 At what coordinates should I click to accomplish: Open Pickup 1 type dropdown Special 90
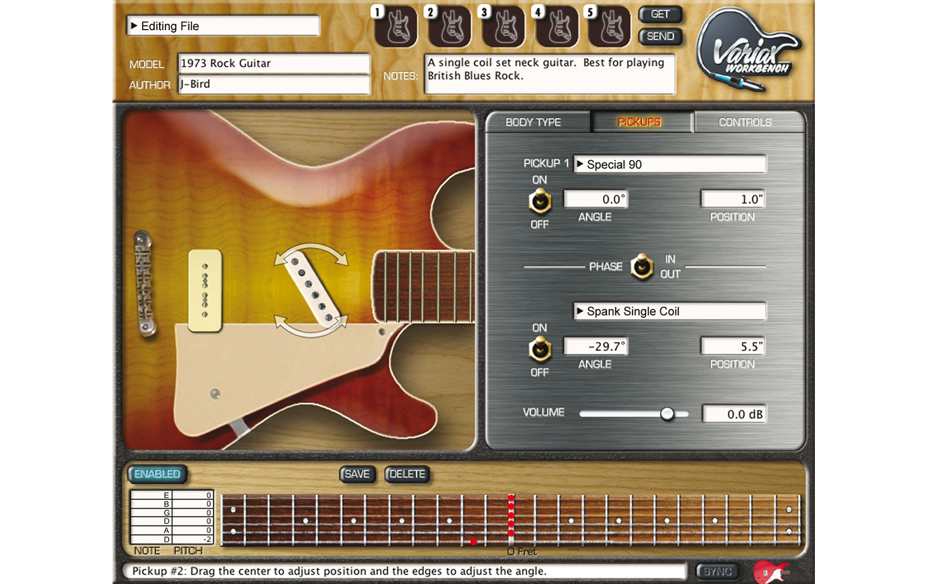pyautogui.click(x=670, y=164)
